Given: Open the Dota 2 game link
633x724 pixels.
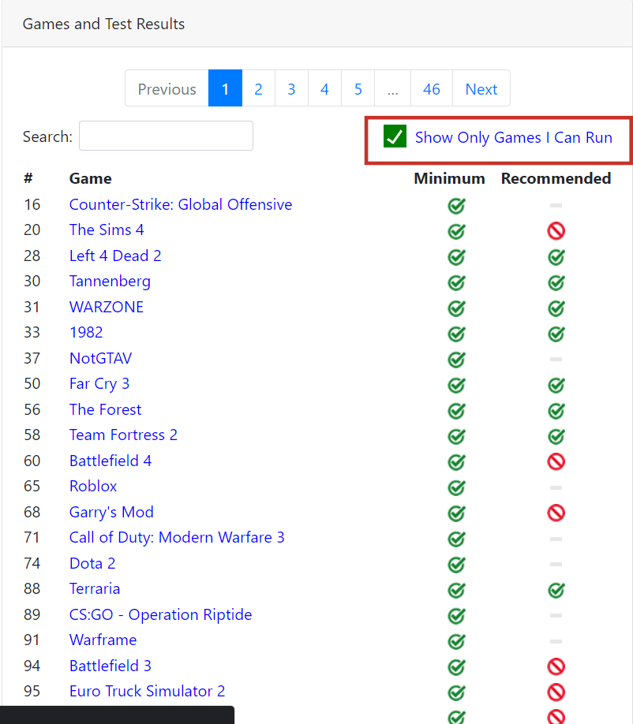Looking at the screenshot, I should click(92, 563).
